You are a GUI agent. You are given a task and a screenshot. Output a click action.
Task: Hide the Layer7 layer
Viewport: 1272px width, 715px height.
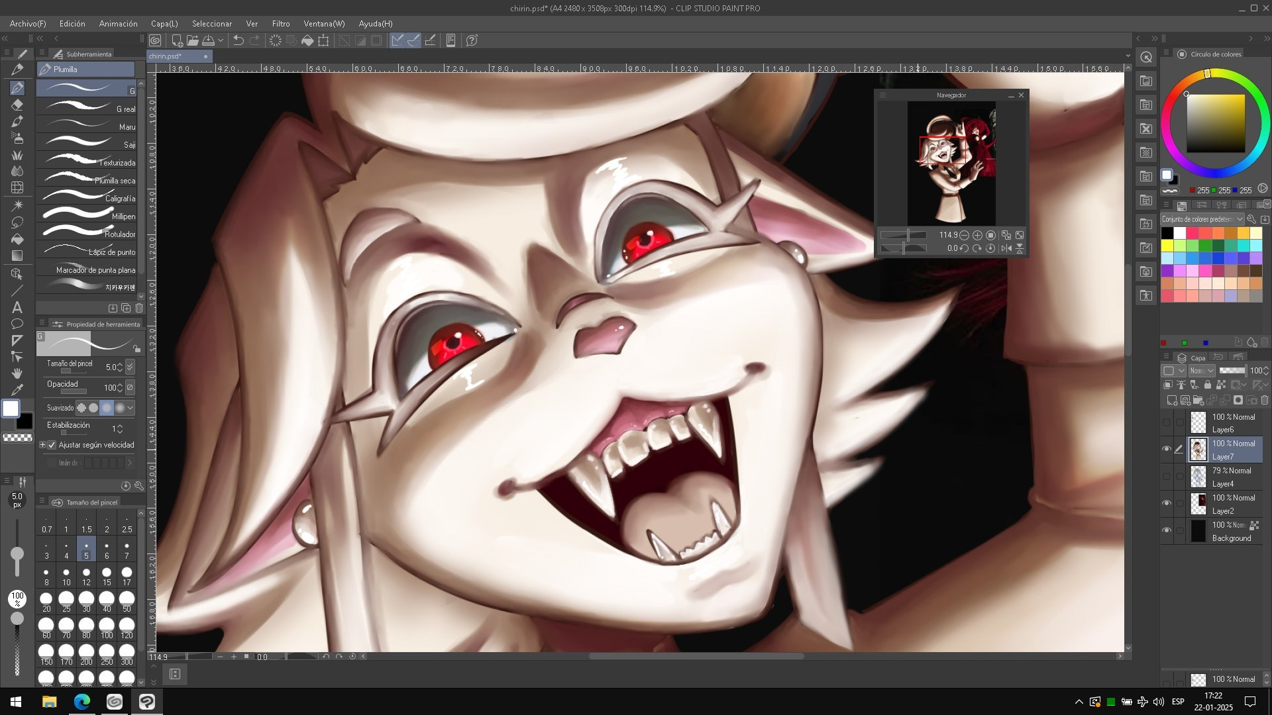pos(1167,449)
